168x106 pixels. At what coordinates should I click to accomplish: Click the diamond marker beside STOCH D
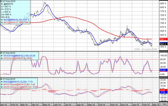click(x=2, y=58)
